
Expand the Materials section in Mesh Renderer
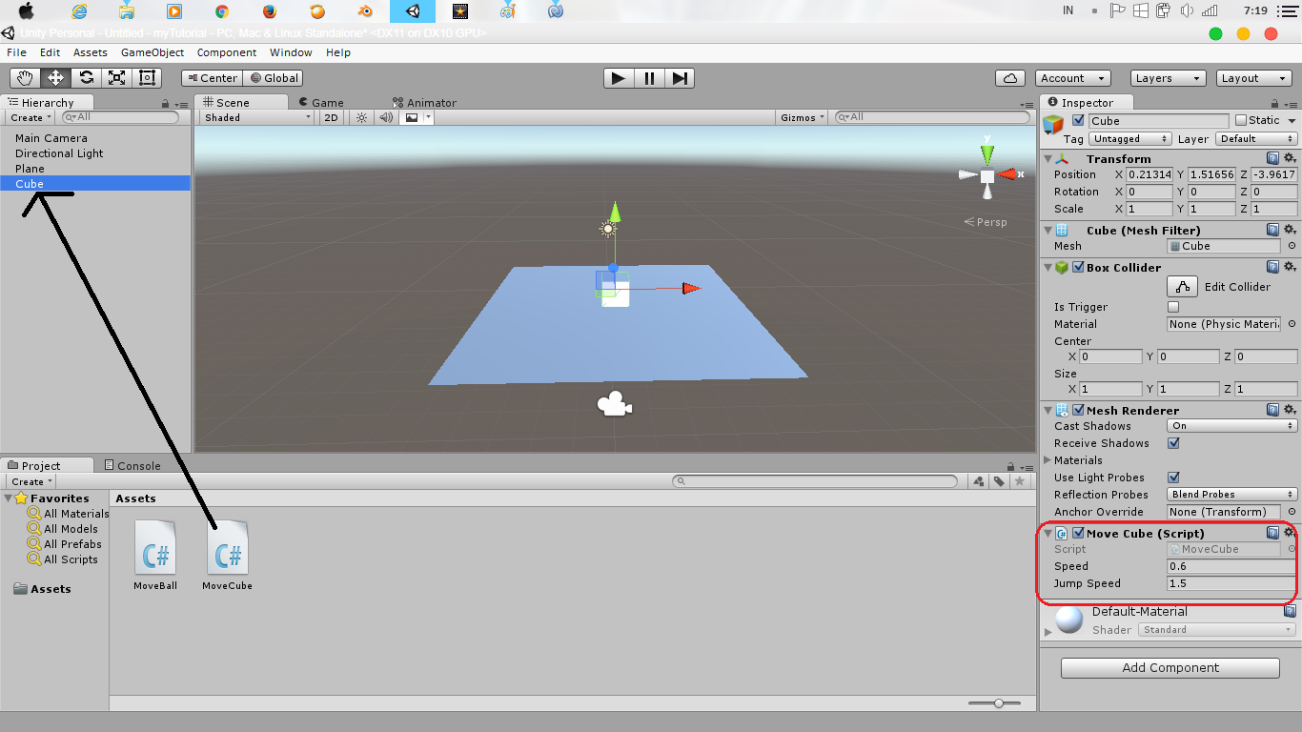(x=1048, y=460)
